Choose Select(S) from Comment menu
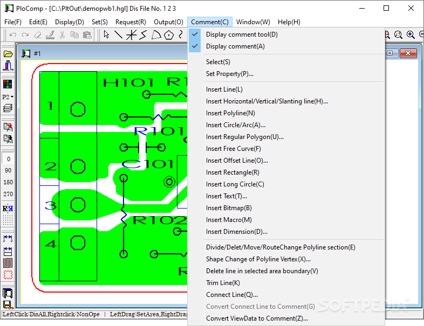This screenshot has width=424, height=326. [x=286, y=62]
